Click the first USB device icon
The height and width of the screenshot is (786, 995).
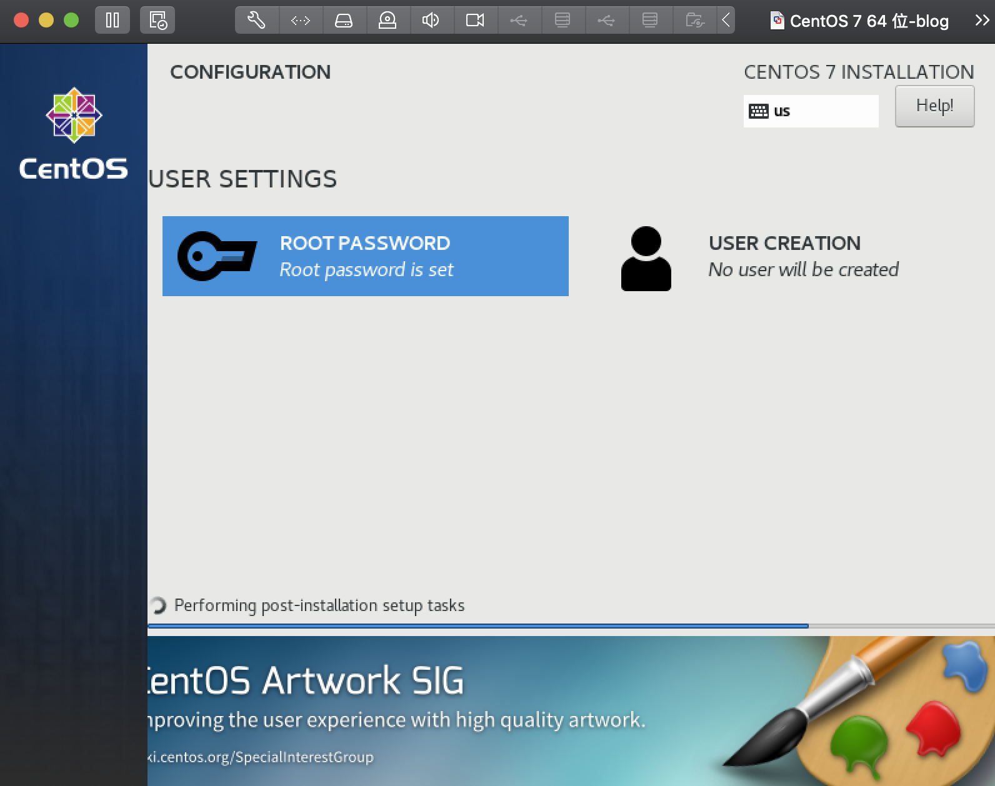point(519,21)
